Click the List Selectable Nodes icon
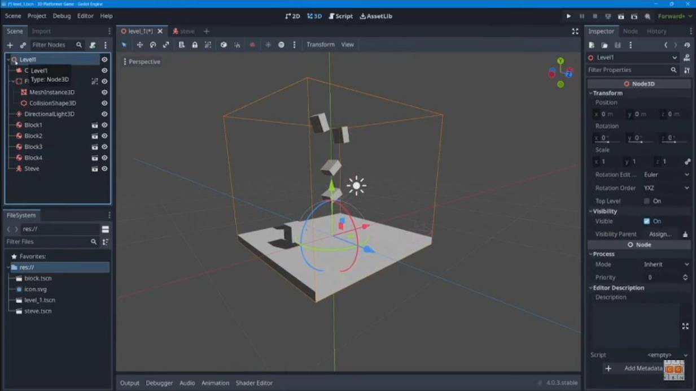The image size is (696, 391). click(182, 45)
